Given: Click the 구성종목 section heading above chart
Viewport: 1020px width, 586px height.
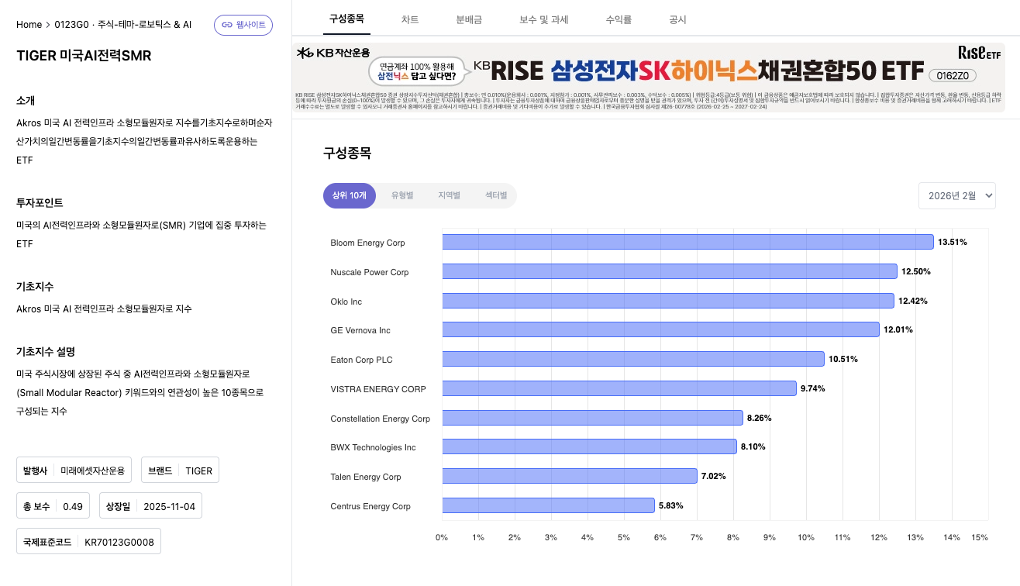Looking at the screenshot, I should 347,153.
